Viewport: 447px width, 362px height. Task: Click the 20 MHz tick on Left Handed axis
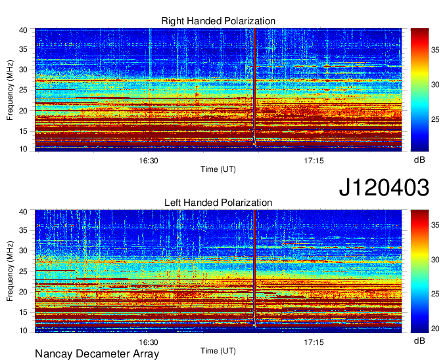pyautogui.click(x=23, y=292)
